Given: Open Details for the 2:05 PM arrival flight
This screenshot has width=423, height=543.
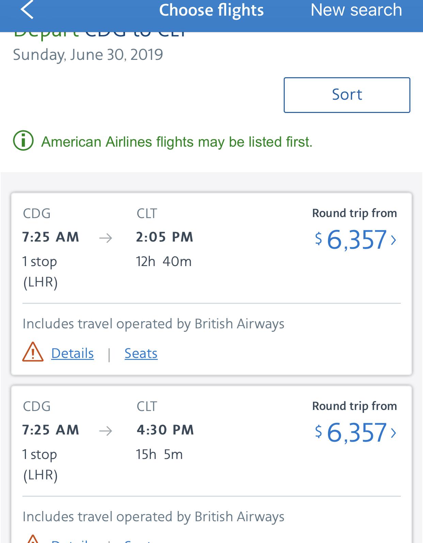Looking at the screenshot, I should (x=73, y=353).
